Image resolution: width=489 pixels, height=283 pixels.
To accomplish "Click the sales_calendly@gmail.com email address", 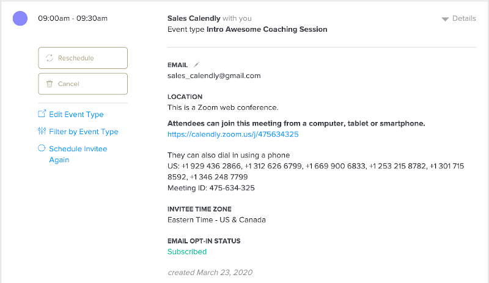I will [x=214, y=76].
